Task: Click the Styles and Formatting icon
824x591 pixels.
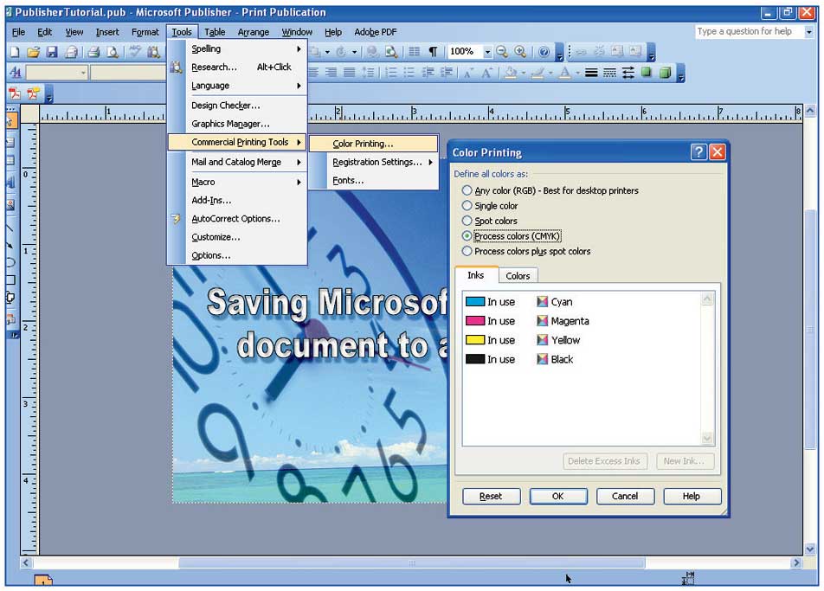Action: point(16,73)
